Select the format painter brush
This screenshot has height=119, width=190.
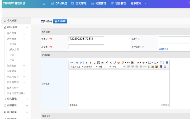[x=119, y=62]
